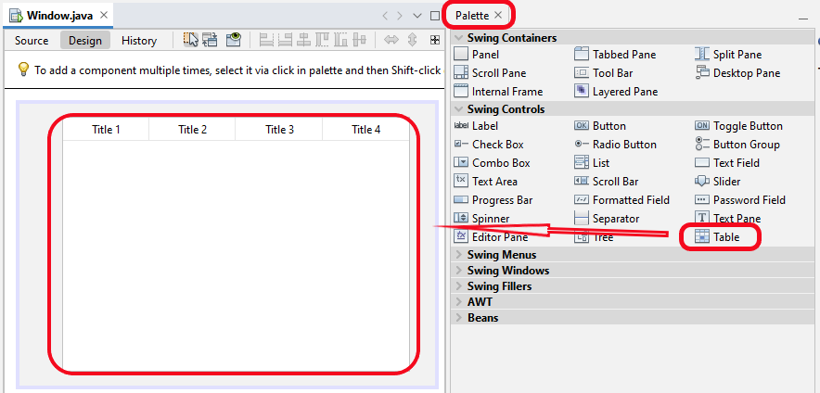Click the Title 2 column header
This screenshot has width=820, height=393.
tap(192, 130)
